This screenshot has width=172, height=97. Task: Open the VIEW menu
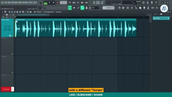click(20, 2)
